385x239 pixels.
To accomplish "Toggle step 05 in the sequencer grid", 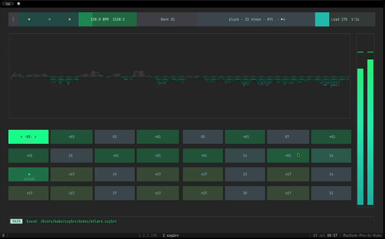I will pos(203,137).
